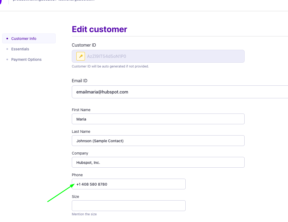This screenshot has height=222, width=288.
Task: Select the Last Name input field
Action: [x=158, y=141]
